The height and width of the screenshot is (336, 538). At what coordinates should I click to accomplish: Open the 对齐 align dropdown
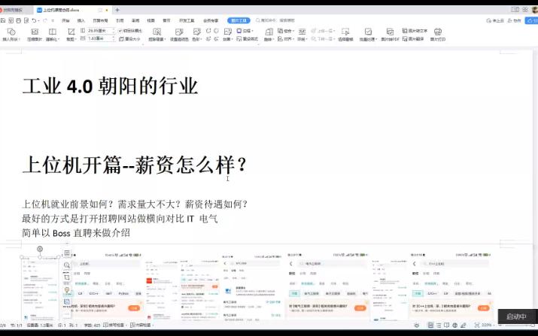pos(286,39)
